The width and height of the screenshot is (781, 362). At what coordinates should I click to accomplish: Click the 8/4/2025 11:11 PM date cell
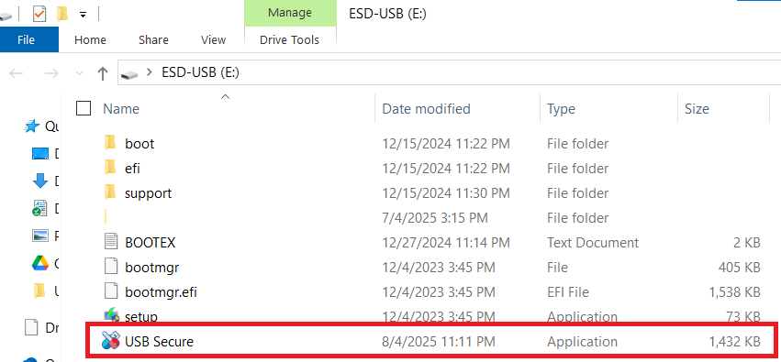(439, 342)
